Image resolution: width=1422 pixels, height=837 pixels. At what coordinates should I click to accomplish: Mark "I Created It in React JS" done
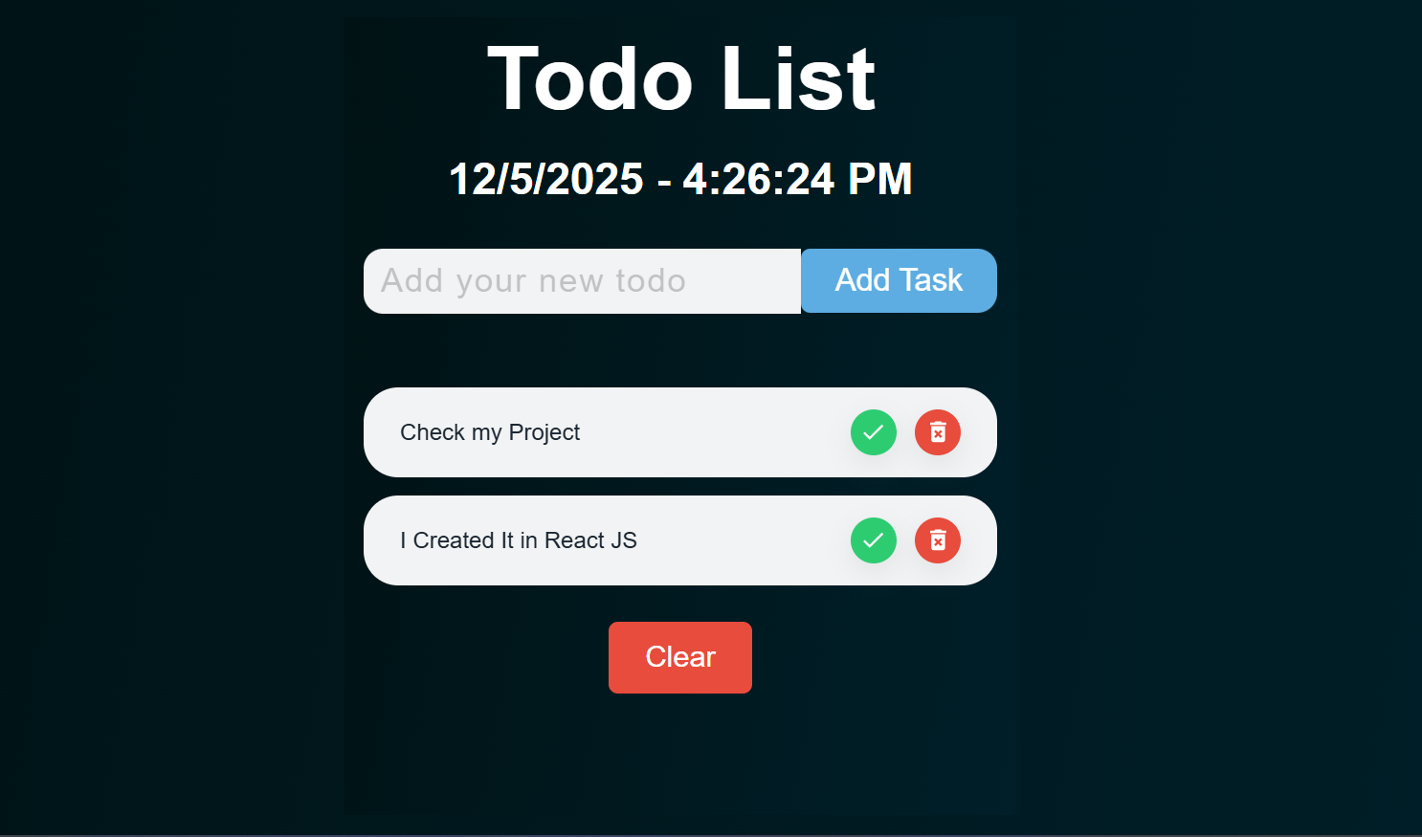[873, 540]
